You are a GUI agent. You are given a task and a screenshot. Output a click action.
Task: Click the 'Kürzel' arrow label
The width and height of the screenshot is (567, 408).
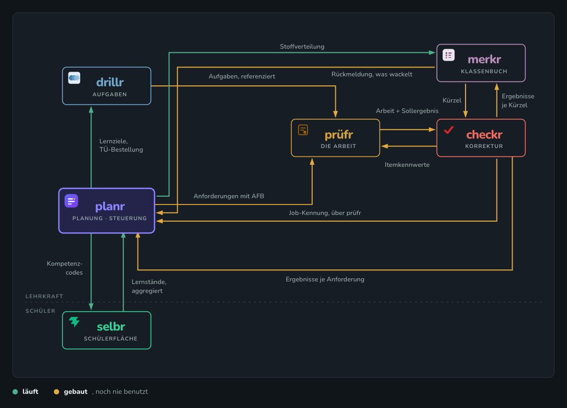coord(451,100)
